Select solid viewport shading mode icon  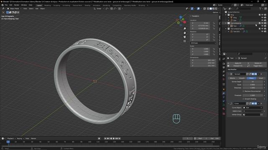pyautogui.click(x=211, y=8)
